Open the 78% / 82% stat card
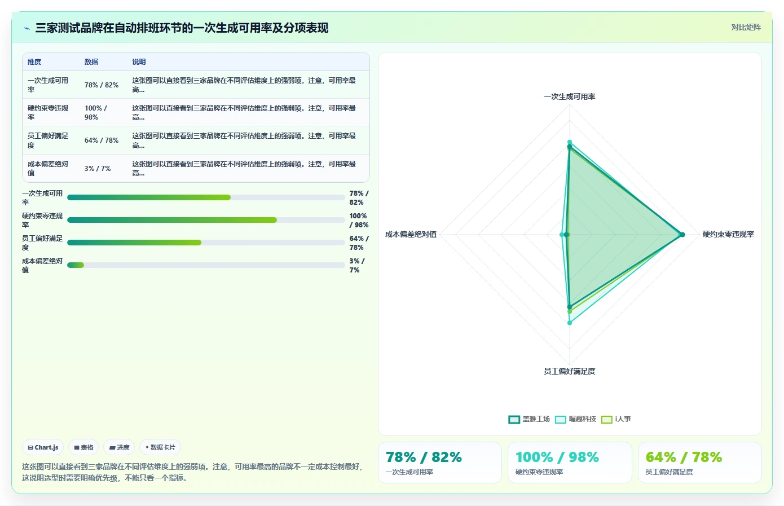The width and height of the screenshot is (784, 506). [440, 463]
